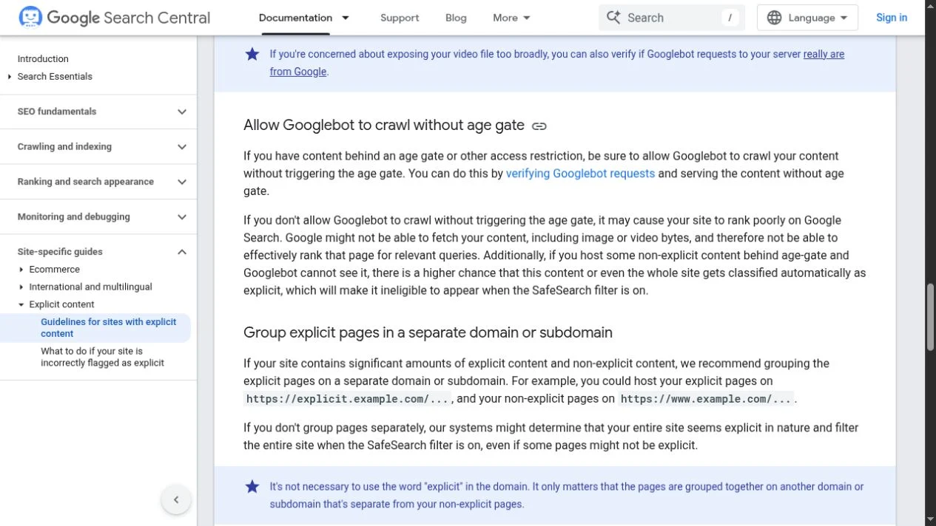
Task: Open the Blog tab
Action: click(x=456, y=18)
